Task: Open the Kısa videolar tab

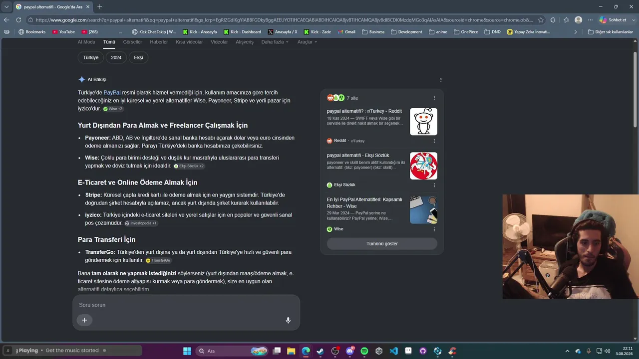Action: click(189, 42)
